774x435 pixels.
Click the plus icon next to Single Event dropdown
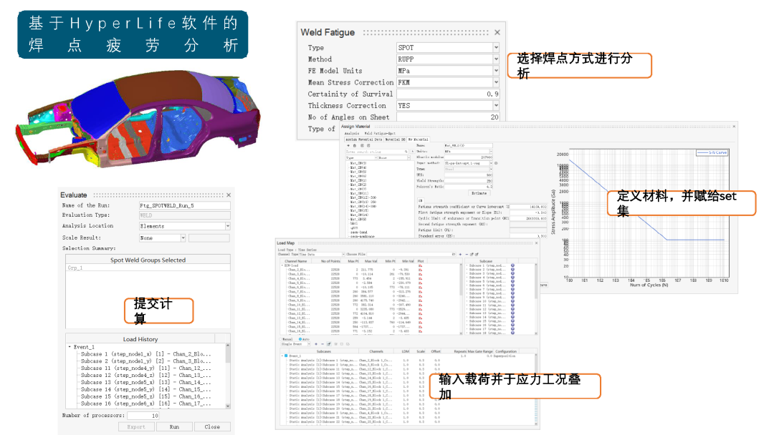(x=316, y=344)
